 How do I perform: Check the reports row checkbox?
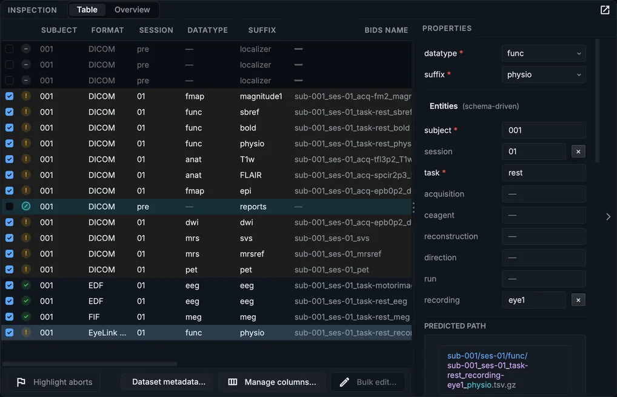click(x=10, y=207)
